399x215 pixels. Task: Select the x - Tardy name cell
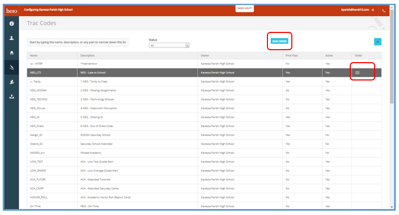(35, 82)
